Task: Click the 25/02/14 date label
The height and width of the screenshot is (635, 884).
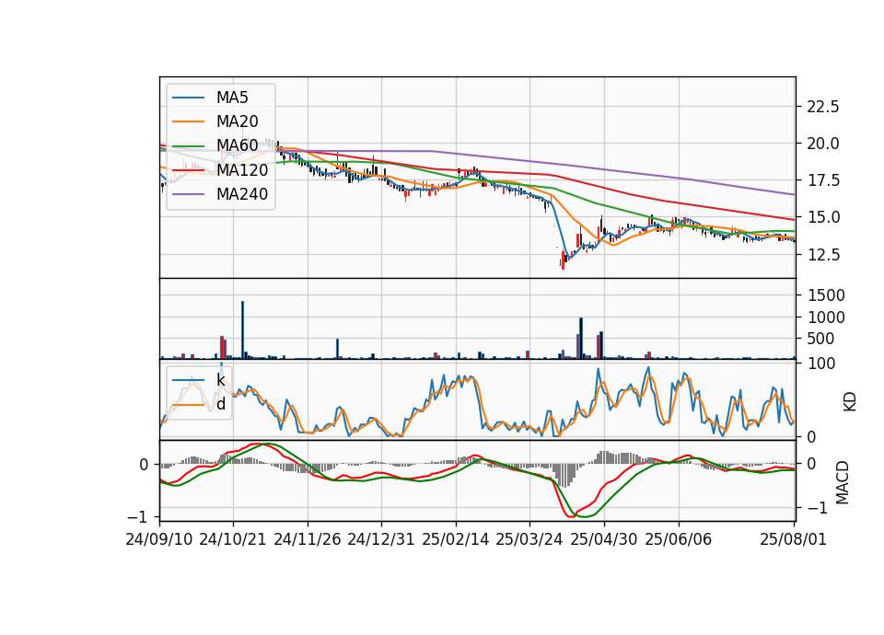Action: (456, 539)
